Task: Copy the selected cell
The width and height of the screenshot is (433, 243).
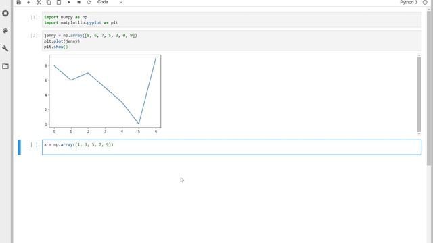Action: point(49,2)
